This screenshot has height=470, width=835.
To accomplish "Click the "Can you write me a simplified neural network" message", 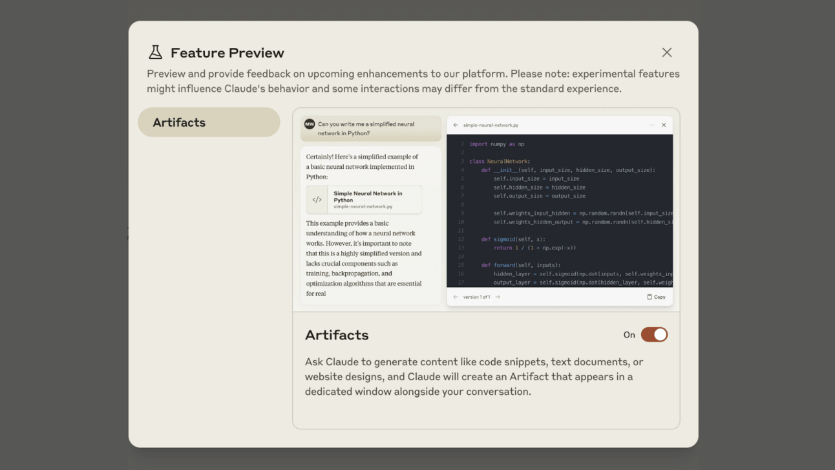I will (x=371, y=129).
